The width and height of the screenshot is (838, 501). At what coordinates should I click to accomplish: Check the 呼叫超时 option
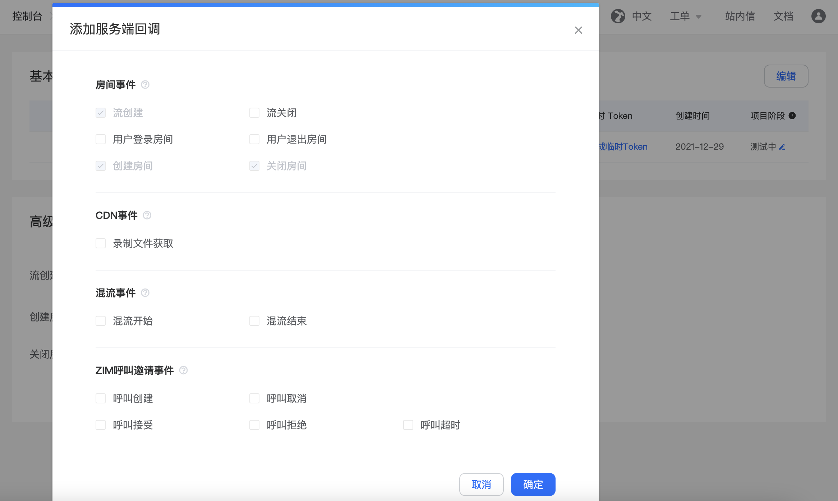(408, 425)
